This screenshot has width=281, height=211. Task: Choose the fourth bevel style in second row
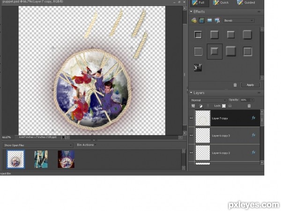tap(248, 52)
